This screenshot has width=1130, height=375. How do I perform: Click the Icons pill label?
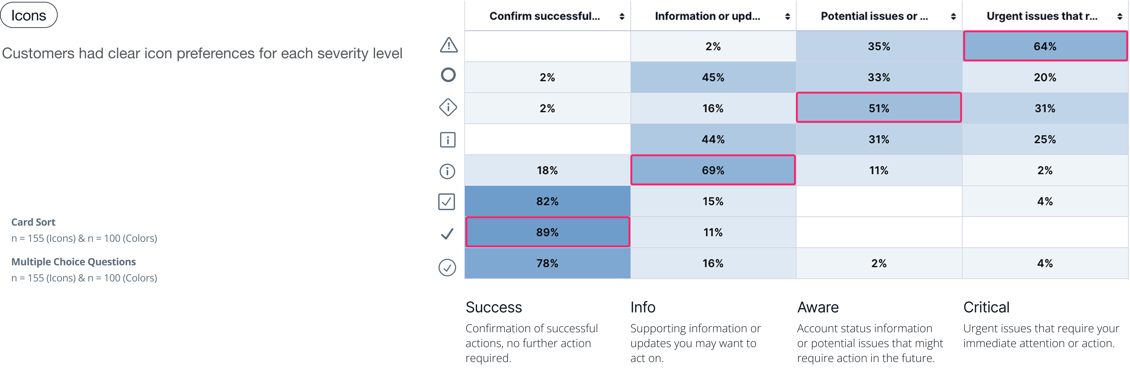(29, 15)
